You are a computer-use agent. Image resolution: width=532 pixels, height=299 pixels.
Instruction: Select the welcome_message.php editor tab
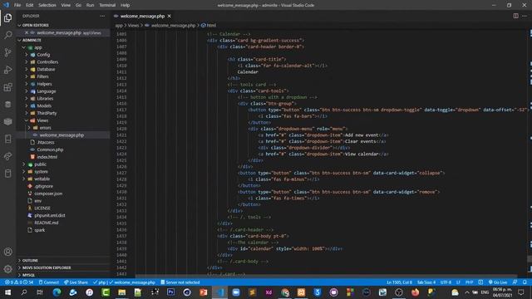click(142, 16)
